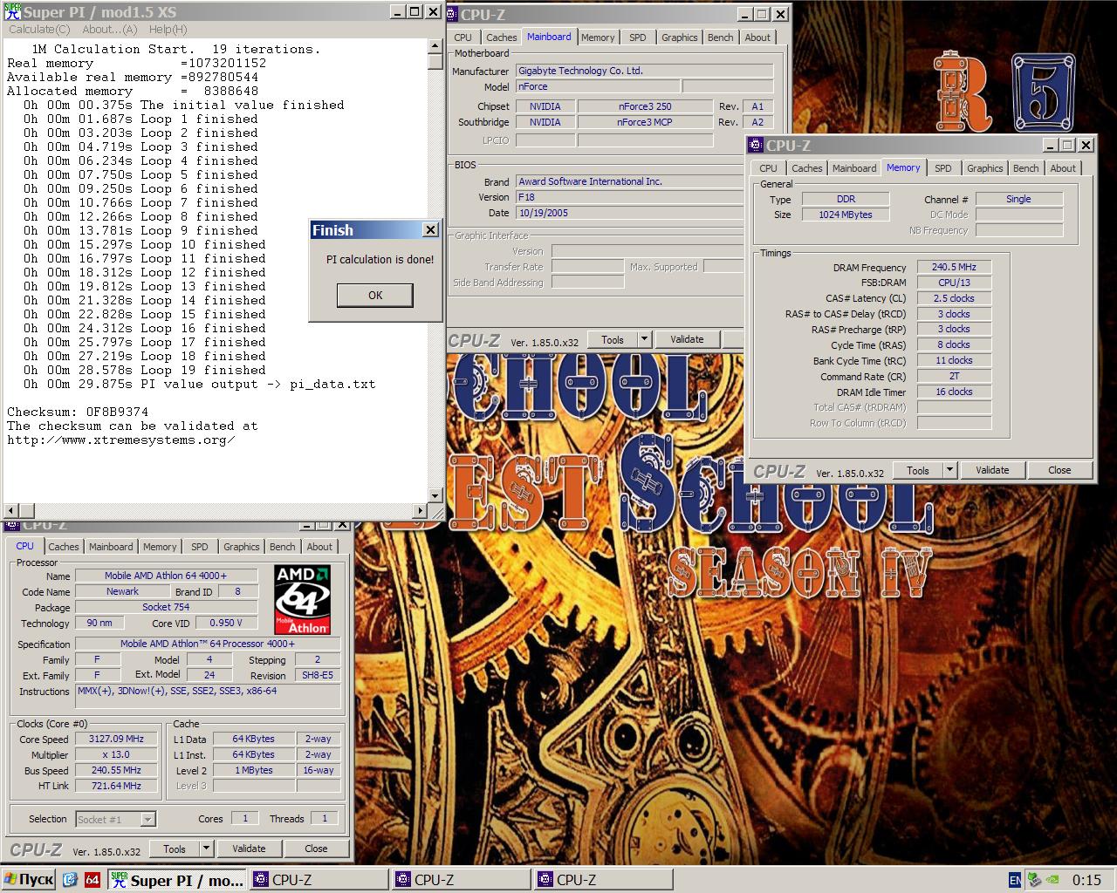Click the memory Size value 1024 MBytes

tap(845, 215)
